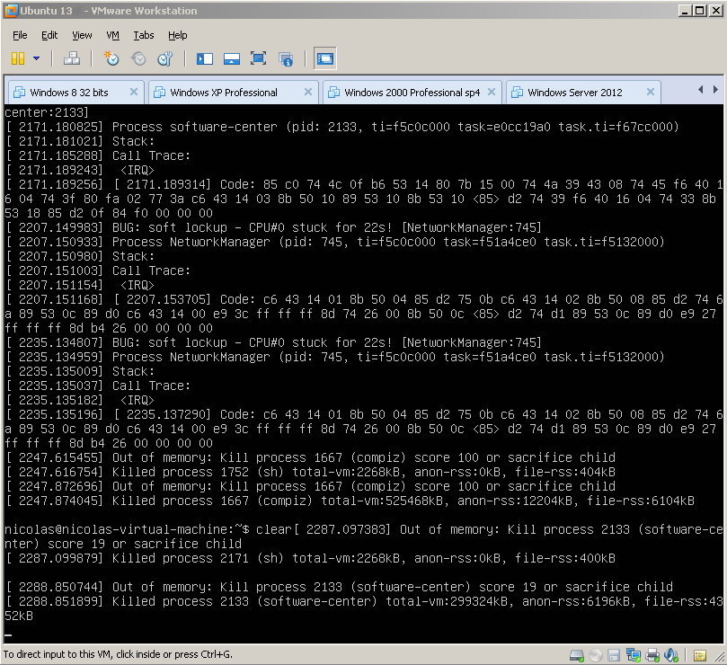Take a snapshot of this VM
This screenshot has height=665, width=727.
coord(111,58)
